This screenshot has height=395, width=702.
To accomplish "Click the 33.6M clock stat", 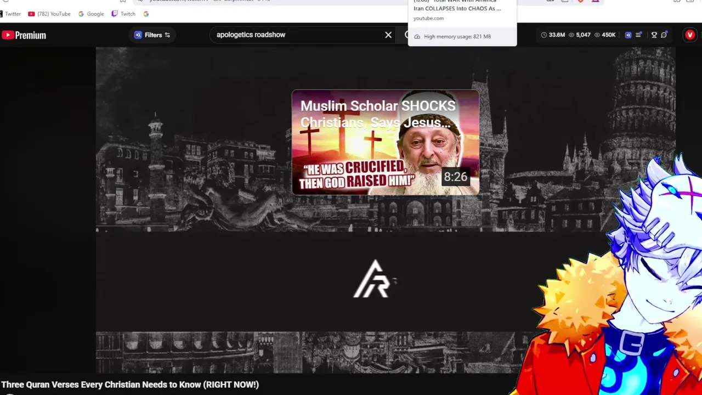I will (553, 35).
